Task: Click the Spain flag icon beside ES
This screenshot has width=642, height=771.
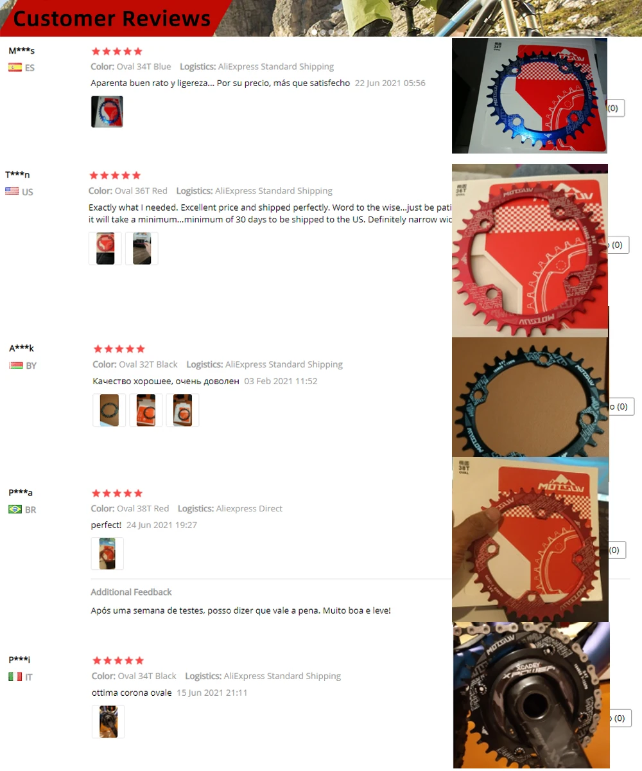Action: click(x=15, y=67)
